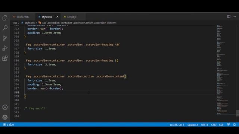Select language mode CSS in status bar

(221, 125)
